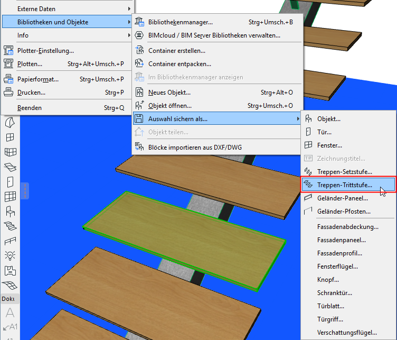The height and width of the screenshot is (340, 397).
Task: Click the BIMcloud server library icon
Action: click(x=139, y=35)
